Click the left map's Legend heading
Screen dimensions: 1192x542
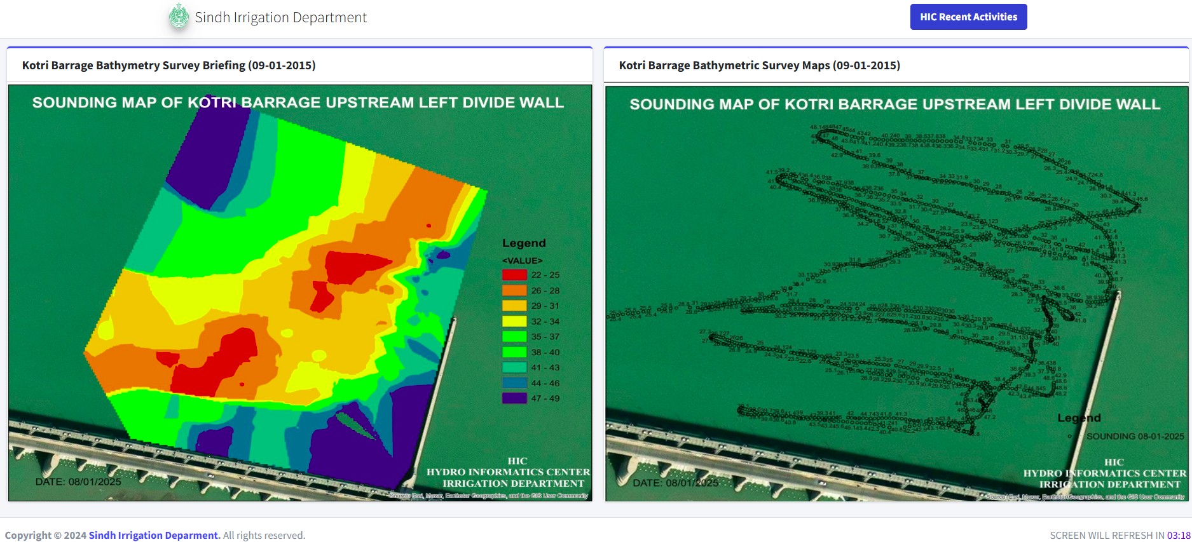524,243
